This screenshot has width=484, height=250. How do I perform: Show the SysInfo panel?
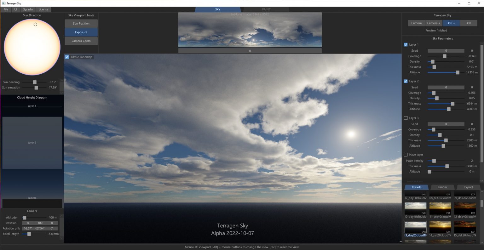pos(27,9)
